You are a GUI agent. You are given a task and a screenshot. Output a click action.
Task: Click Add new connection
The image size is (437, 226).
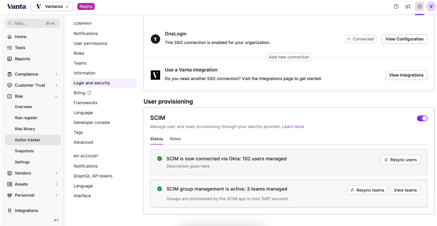coord(289,57)
